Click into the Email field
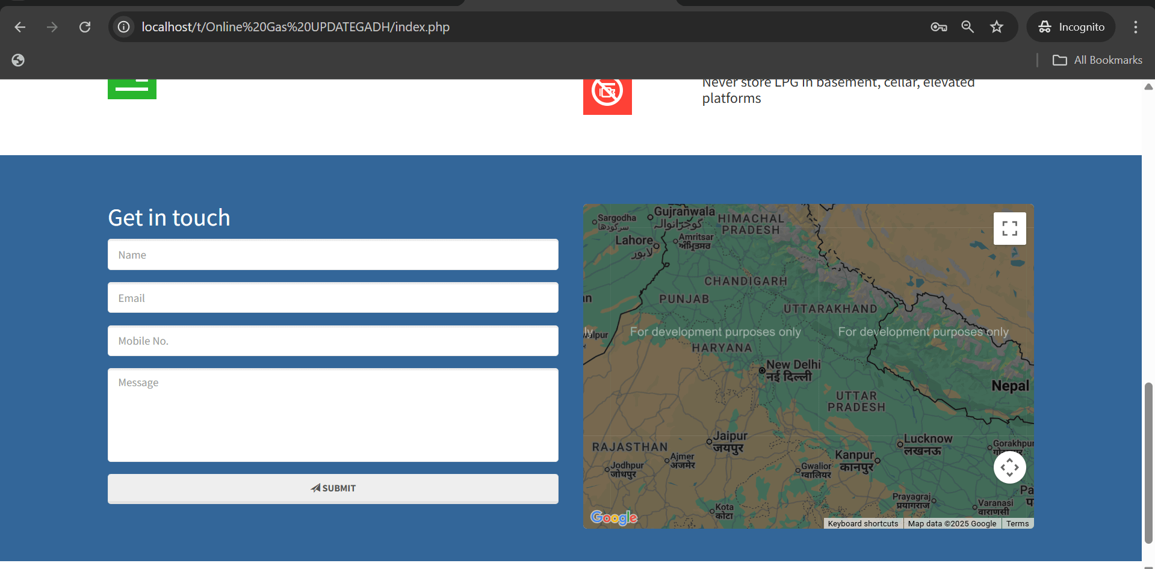The width and height of the screenshot is (1155, 569). 333,298
